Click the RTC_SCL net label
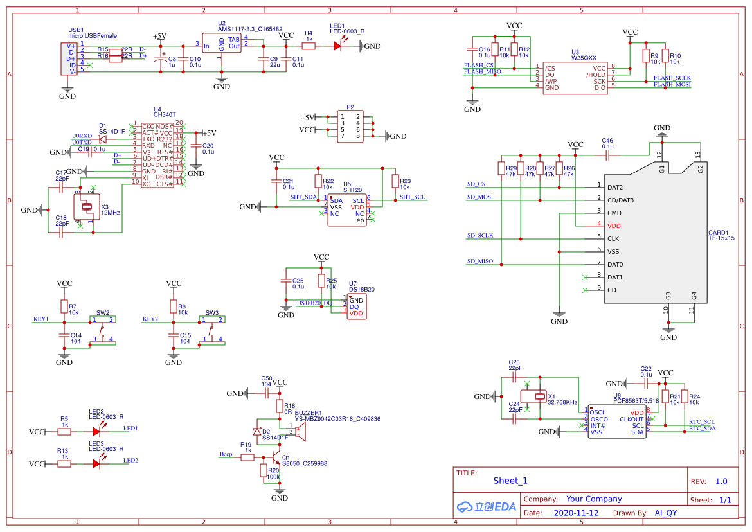This screenshot has width=752, height=532. [702, 421]
